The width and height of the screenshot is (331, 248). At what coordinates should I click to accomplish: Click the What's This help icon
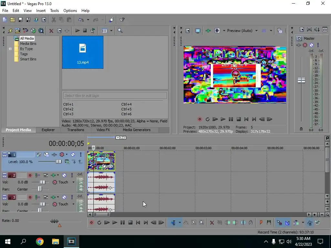[x=122, y=20]
